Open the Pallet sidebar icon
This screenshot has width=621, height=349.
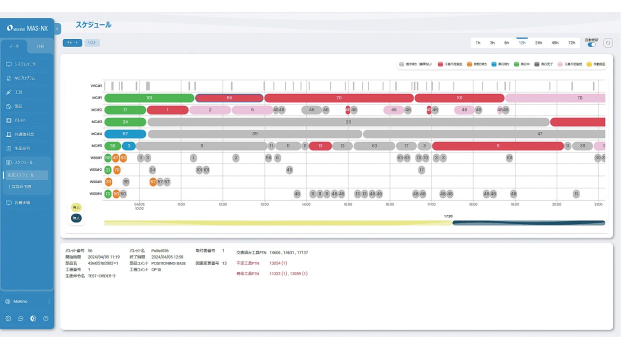[x=9, y=120]
